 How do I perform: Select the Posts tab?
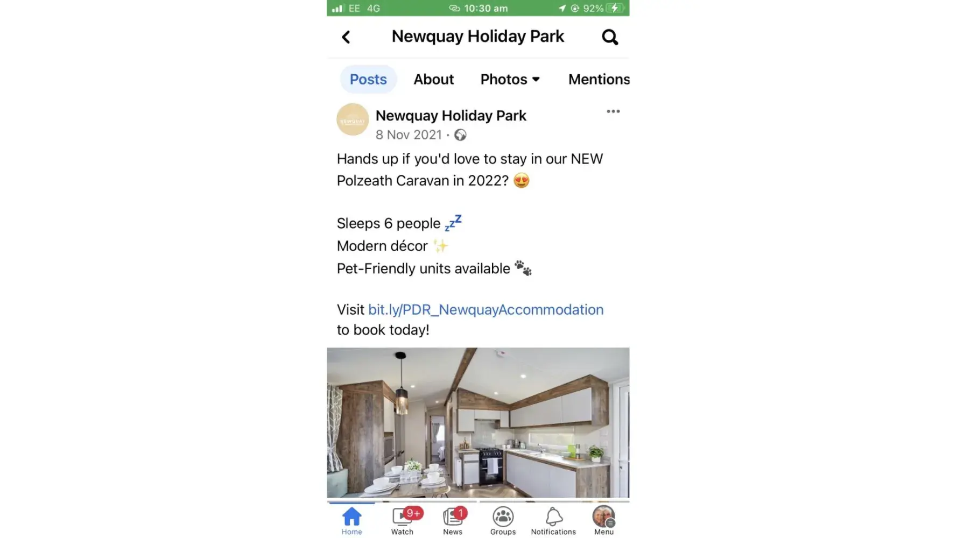coord(368,79)
